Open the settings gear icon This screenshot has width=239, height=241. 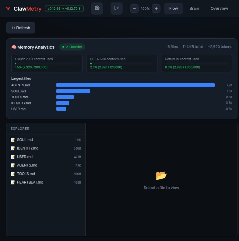click(x=97, y=8)
